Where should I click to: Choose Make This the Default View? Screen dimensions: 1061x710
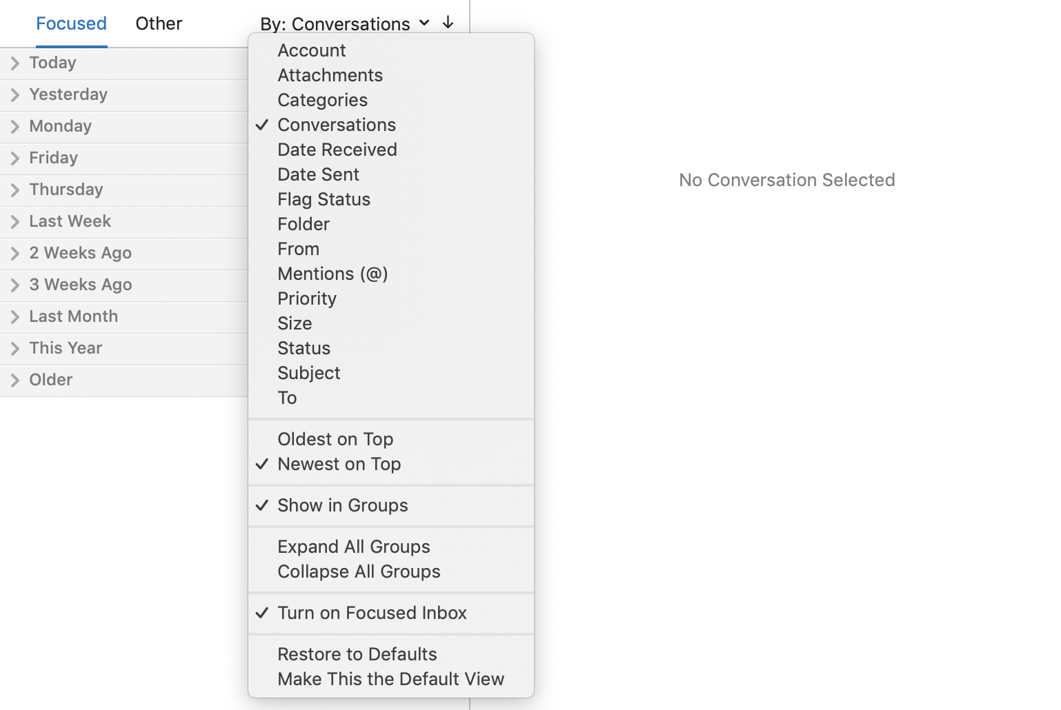(391, 679)
